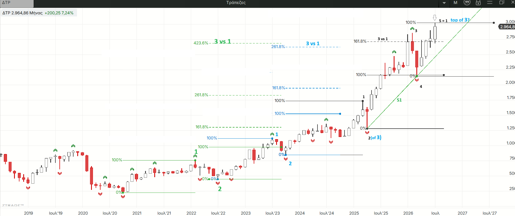
Task: Click the black 161.8% Fibonacci label
Action: [360, 41]
